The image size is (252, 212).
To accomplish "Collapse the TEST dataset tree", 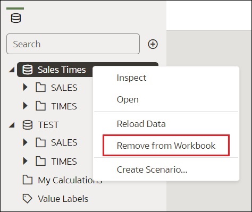I will pyautogui.click(x=12, y=125).
